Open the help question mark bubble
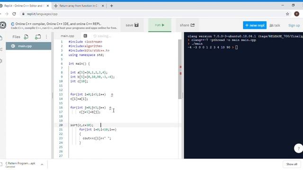 coord(298,148)
